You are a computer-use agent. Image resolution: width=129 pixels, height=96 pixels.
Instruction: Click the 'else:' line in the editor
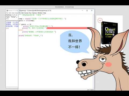point(21,30)
